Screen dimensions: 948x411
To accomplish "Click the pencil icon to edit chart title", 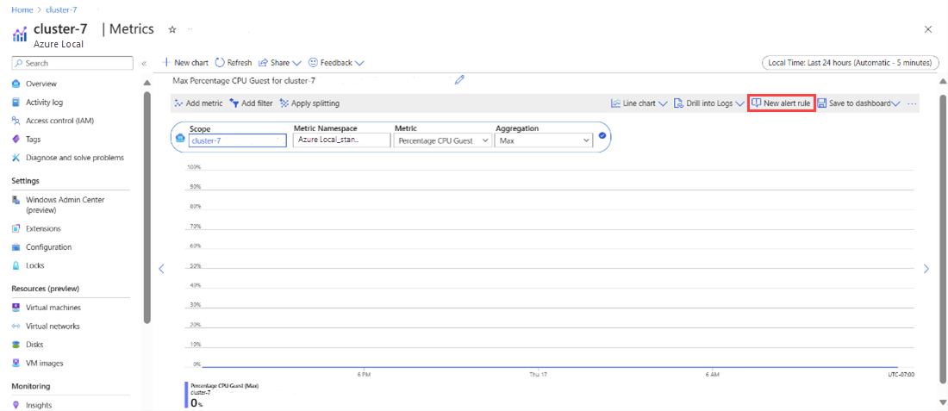I will [x=459, y=80].
